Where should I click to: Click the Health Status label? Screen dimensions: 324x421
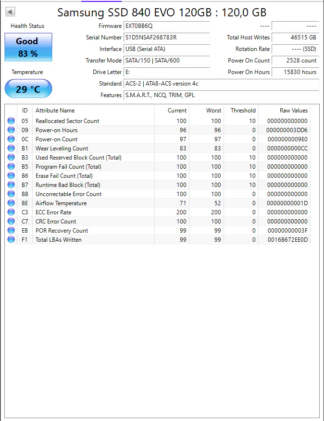click(x=27, y=26)
